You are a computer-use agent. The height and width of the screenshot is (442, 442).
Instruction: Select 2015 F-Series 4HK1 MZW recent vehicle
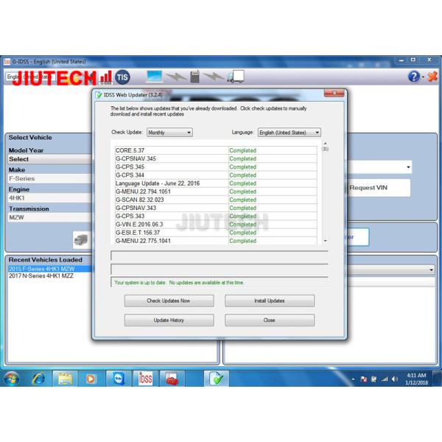(x=50, y=269)
